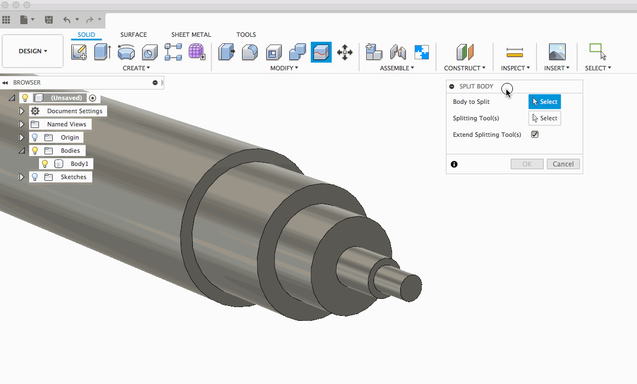Switch to the SURFACE tab

(133, 35)
